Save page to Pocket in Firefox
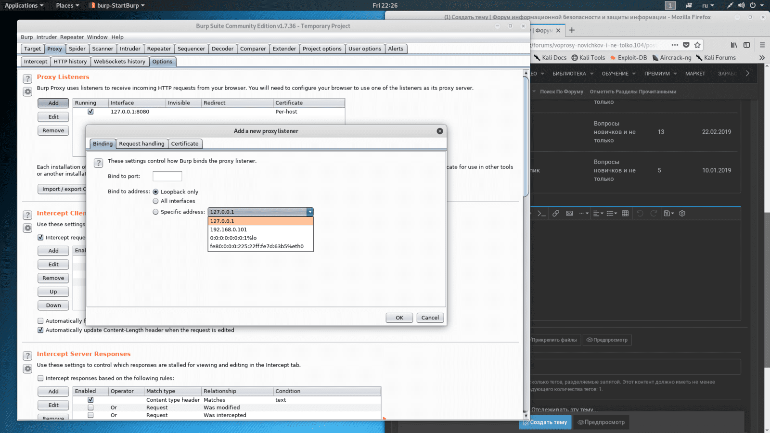The height and width of the screenshot is (433, 770). [x=686, y=45]
